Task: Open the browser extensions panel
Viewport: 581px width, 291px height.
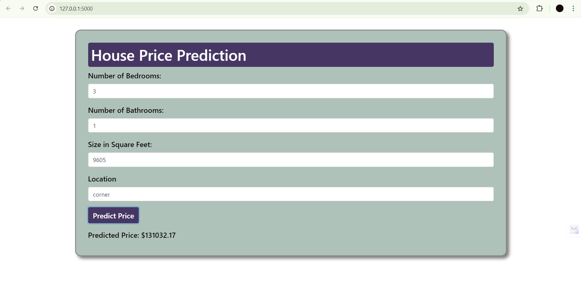Action: [540, 8]
